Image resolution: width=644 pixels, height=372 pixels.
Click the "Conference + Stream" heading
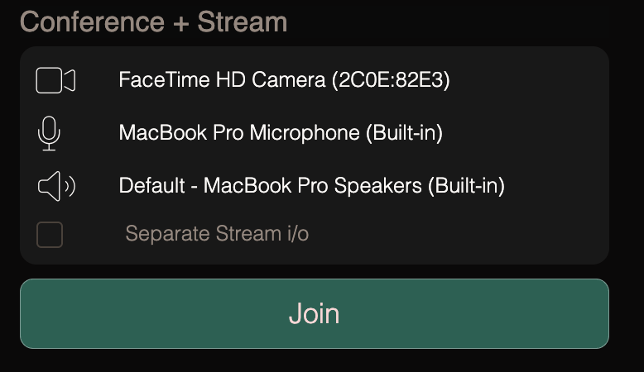(154, 21)
